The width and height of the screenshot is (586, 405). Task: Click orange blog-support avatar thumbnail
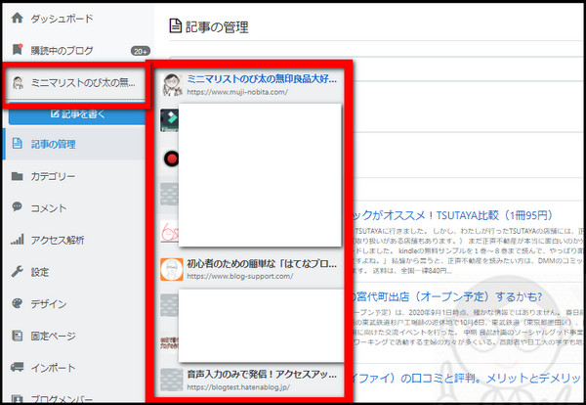pyautogui.click(x=172, y=269)
